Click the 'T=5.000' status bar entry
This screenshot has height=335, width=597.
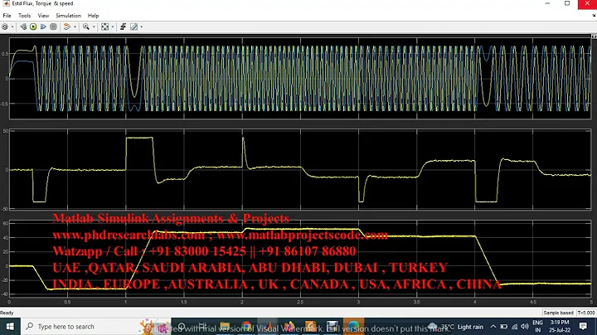pos(586,313)
